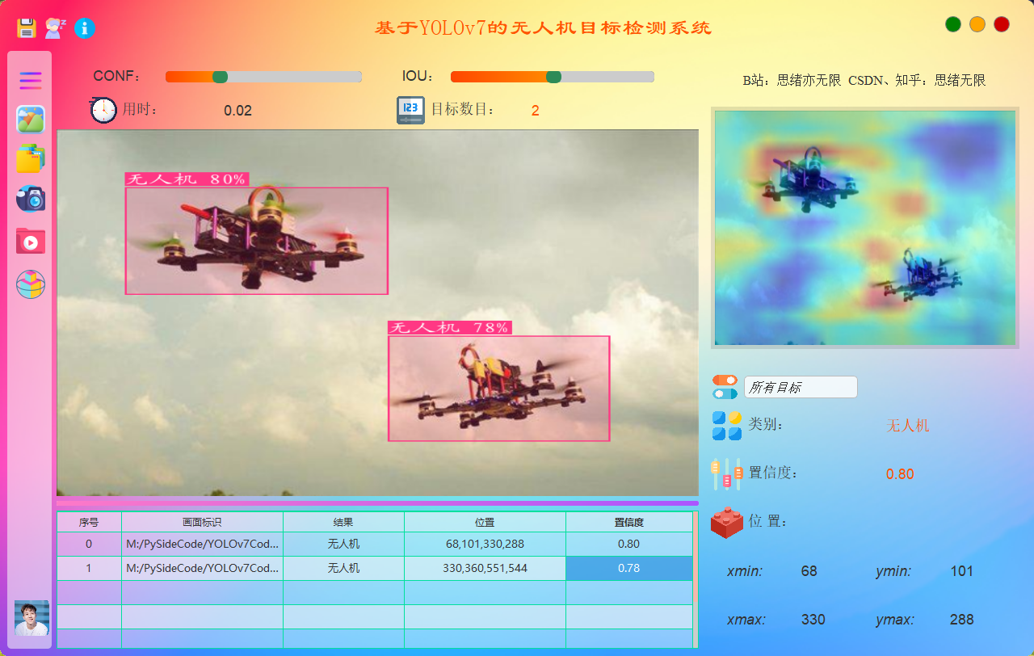Click the orange 0.80 value beside 置信度
This screenshot has width=1034, height=656.
pos(900,474)
